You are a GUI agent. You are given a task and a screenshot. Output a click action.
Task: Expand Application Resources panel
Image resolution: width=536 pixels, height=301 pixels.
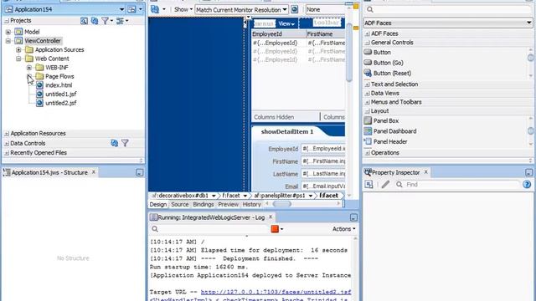coord(7,134)
